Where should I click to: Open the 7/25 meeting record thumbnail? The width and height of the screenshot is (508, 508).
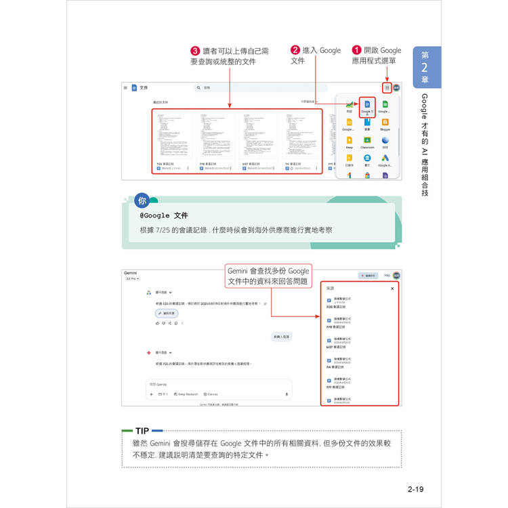click(x=172, y=135)
